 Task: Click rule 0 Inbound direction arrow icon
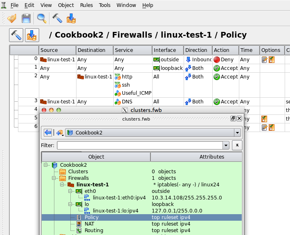[188, 60]
